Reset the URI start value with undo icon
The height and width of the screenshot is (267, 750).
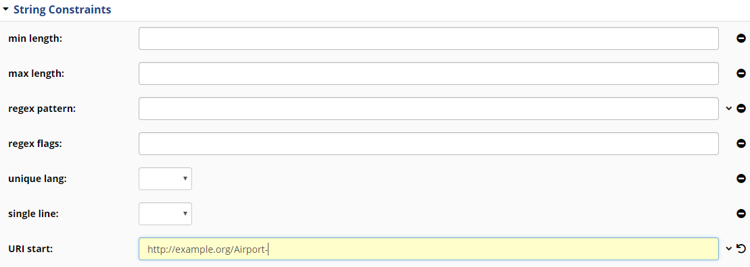741,248
